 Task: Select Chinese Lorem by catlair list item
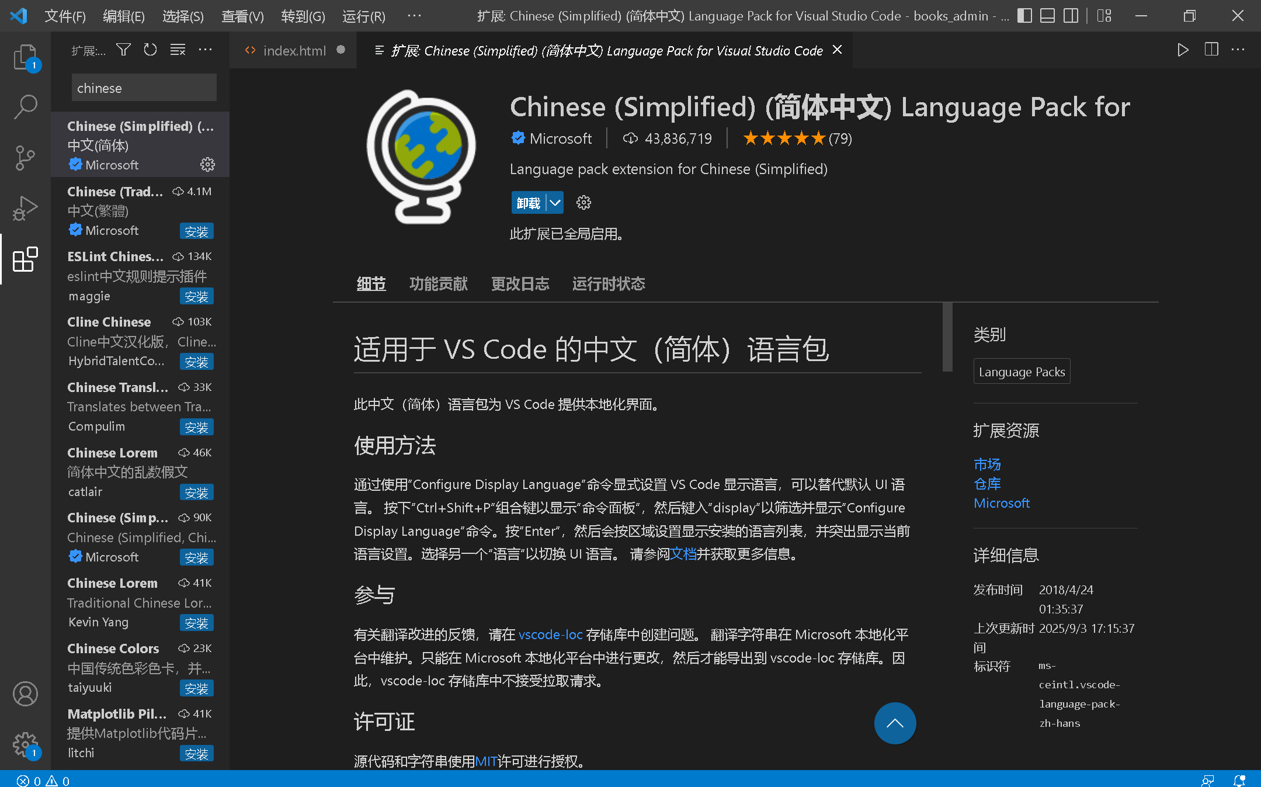pos(140,472)
